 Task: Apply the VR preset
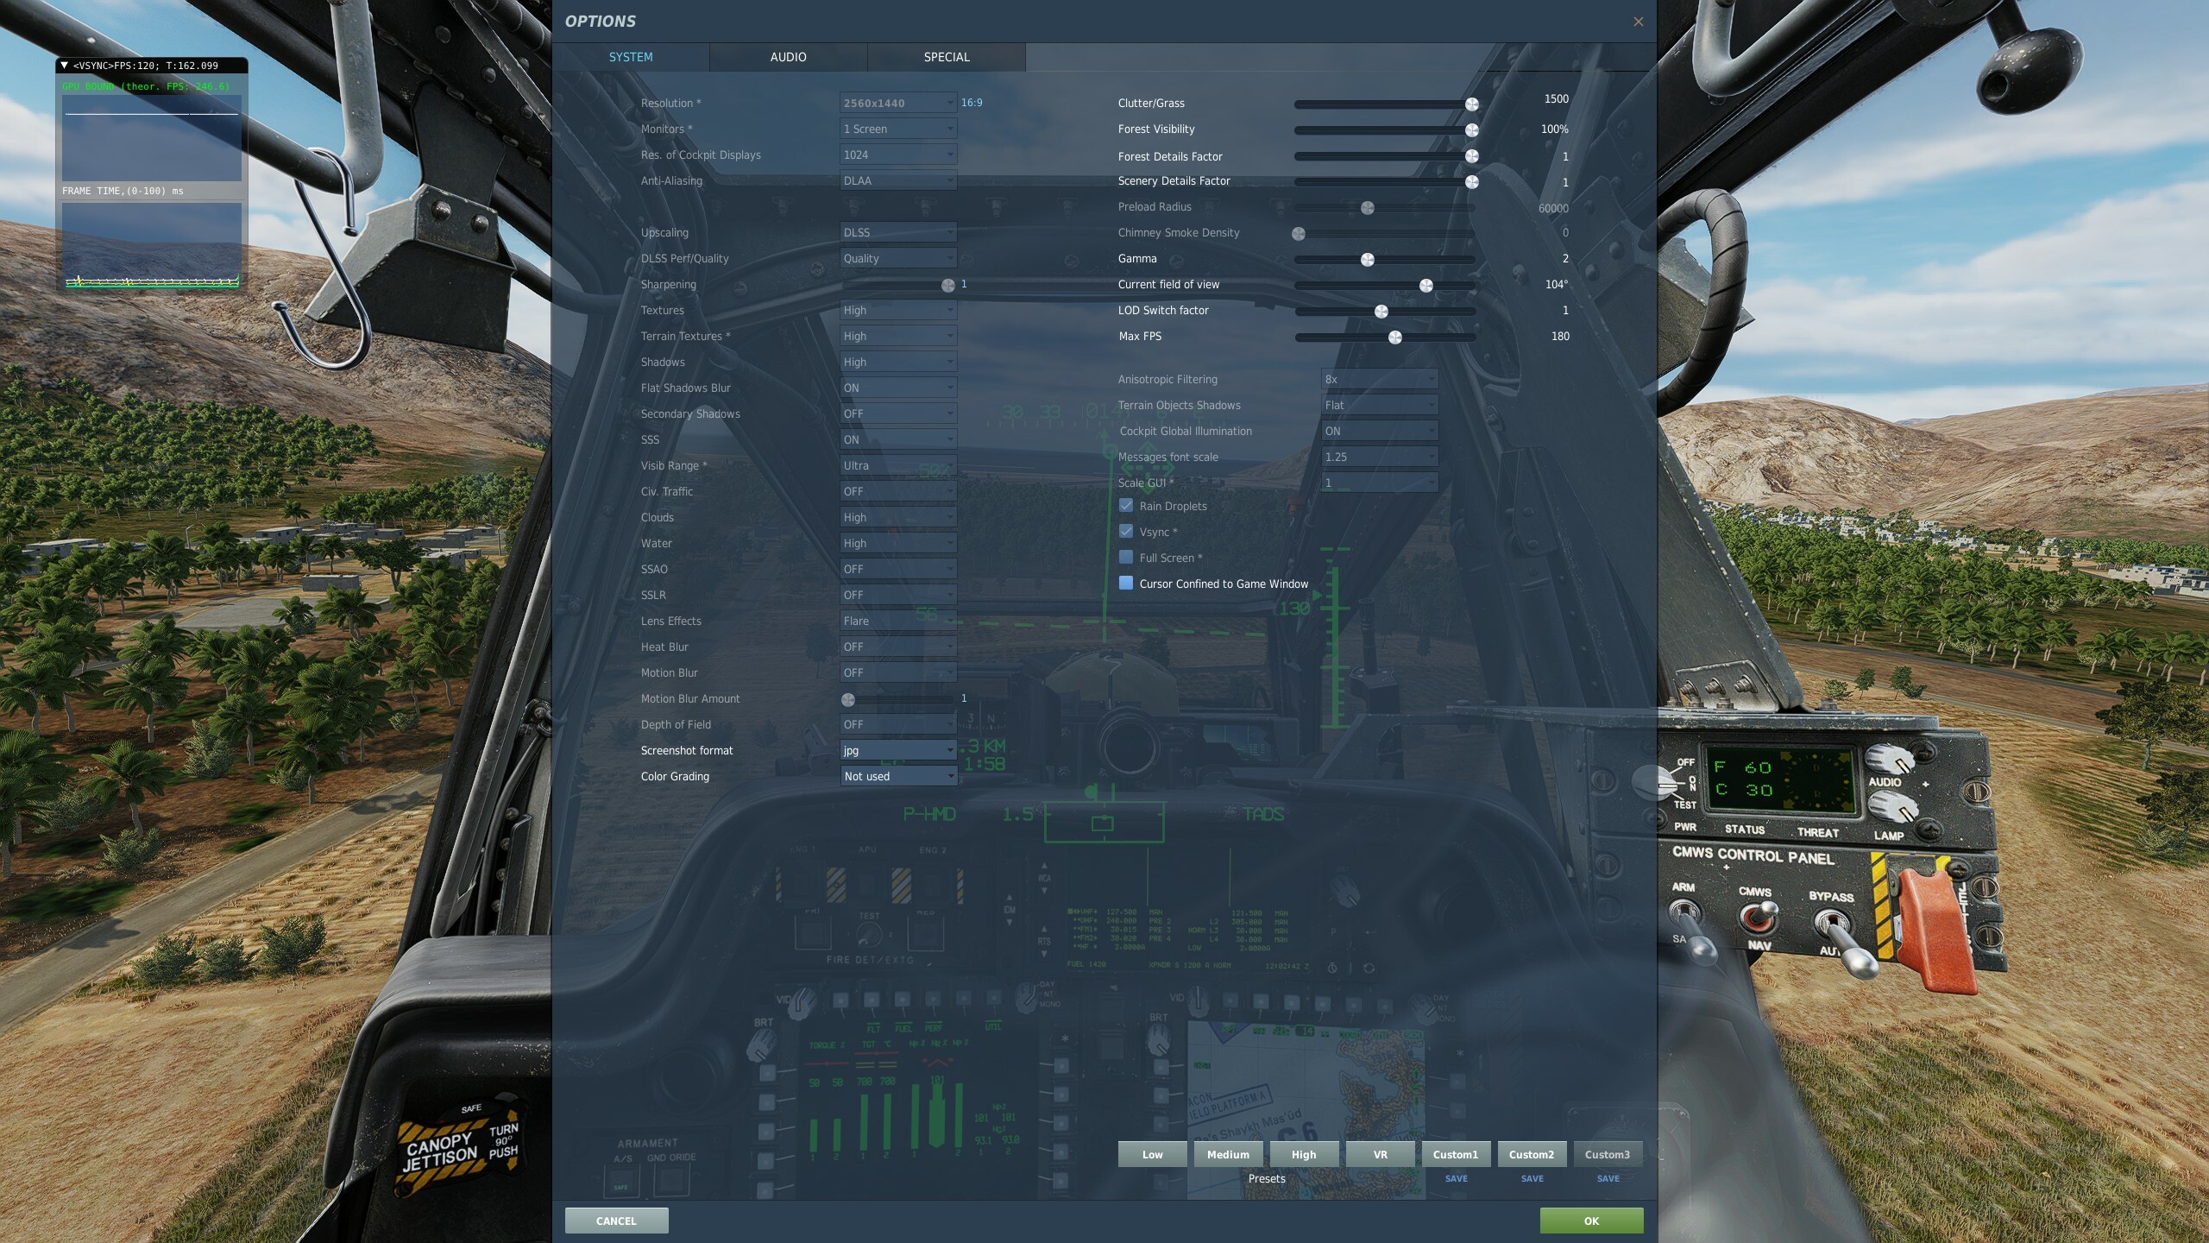tap(1380, 1154)
